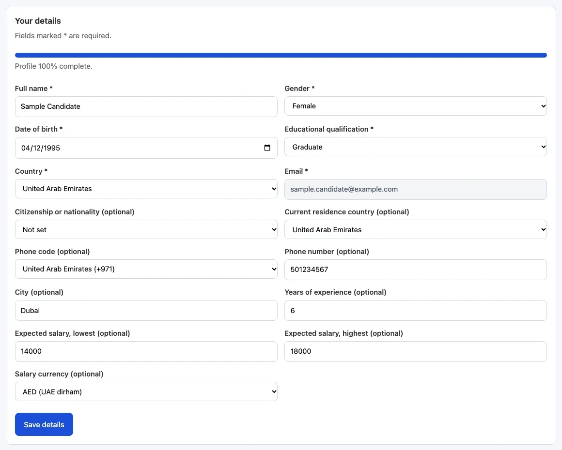
Task: Focus the Full name input field
Action: (x=146, y=106)
